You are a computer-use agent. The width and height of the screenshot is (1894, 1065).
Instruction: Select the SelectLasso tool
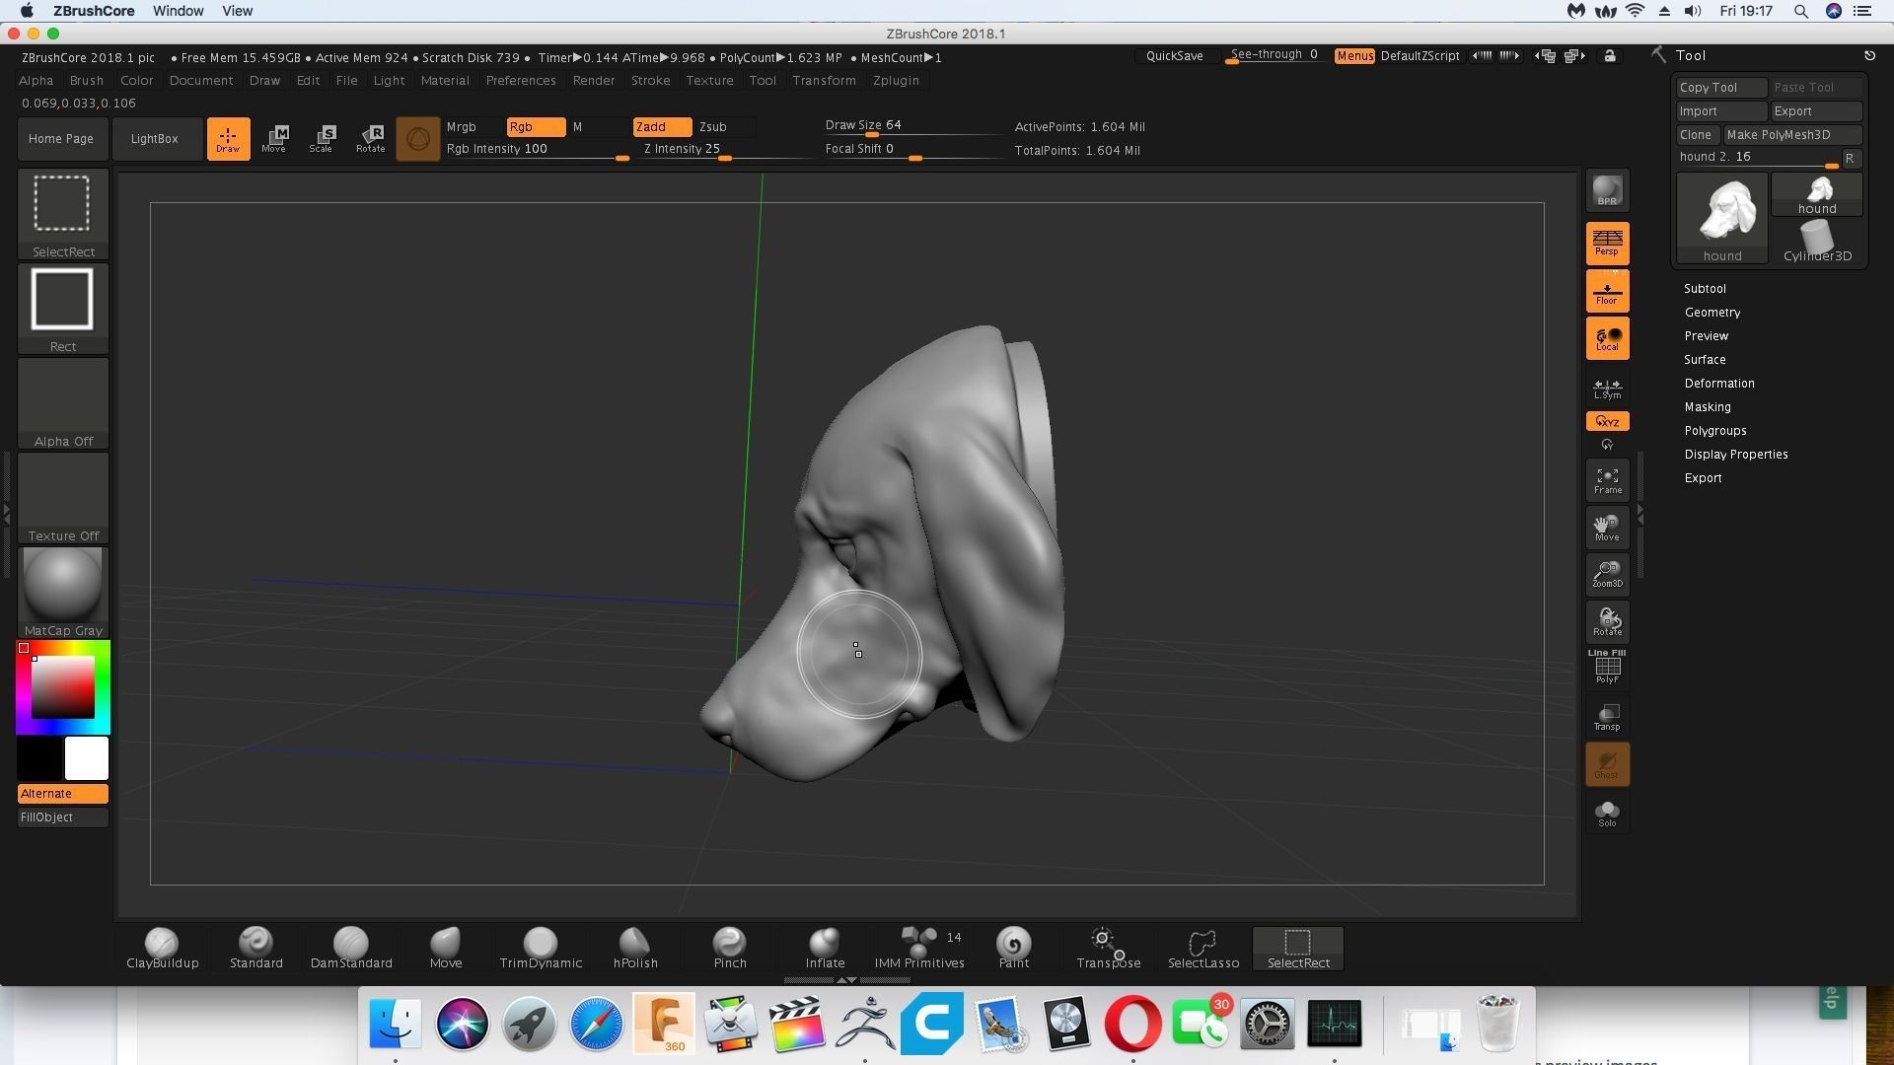[1203, 949]
